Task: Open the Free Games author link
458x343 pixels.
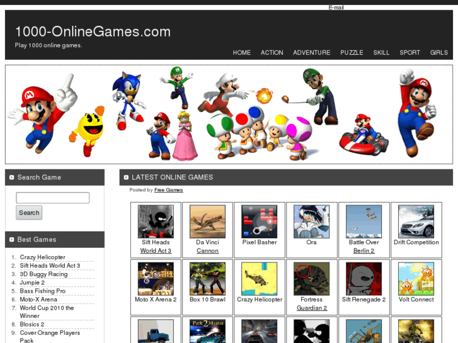Action: point(169,189)
